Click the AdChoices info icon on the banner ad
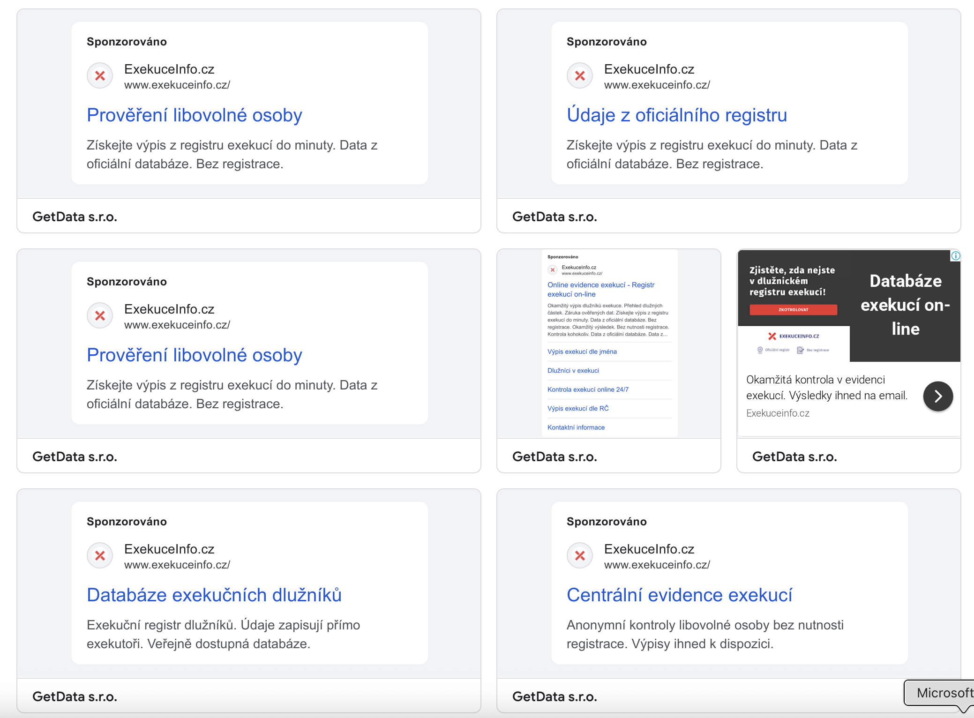 (x=955, y=256)
